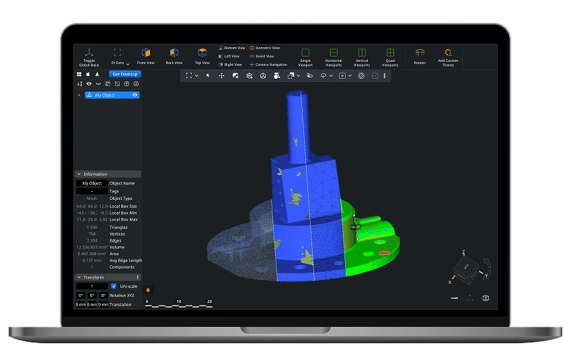
Task: Set Quad Viewports layout
Action: tap(390, 57)
